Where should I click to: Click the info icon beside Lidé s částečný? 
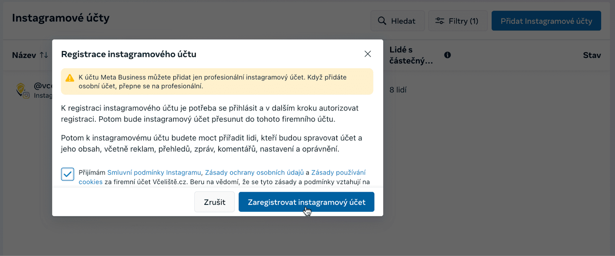(x=447, y=55)
